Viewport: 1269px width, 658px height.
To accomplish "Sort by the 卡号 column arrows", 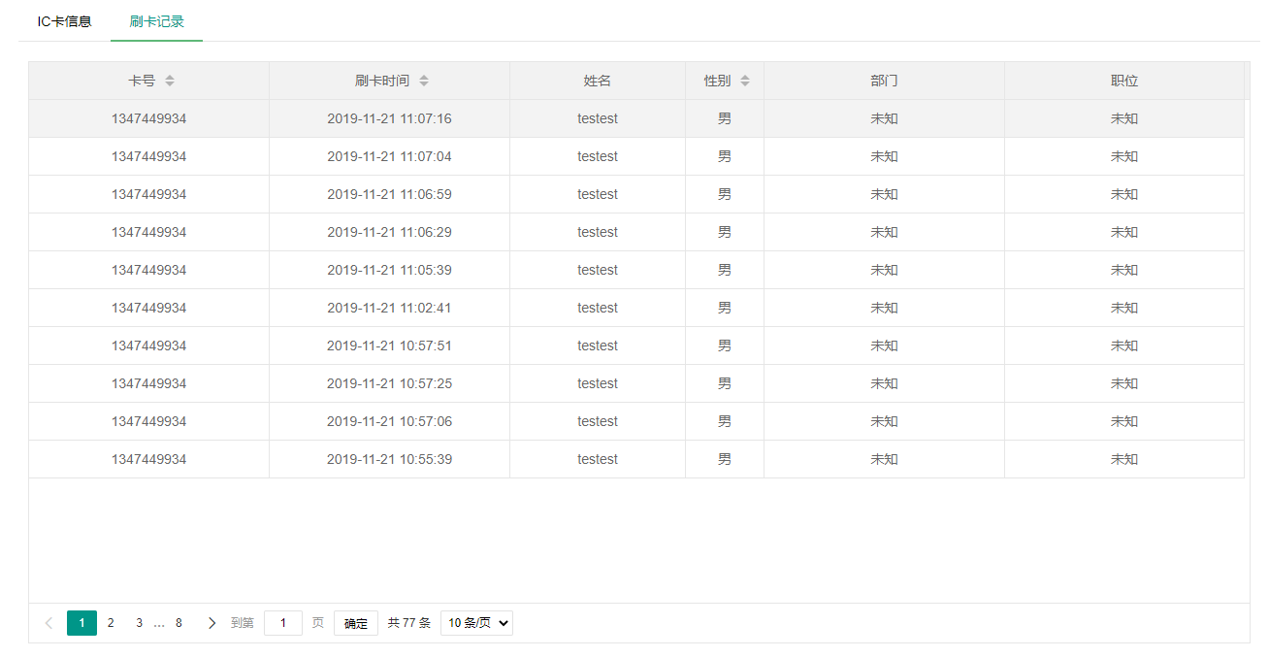I will pos(170,81).
